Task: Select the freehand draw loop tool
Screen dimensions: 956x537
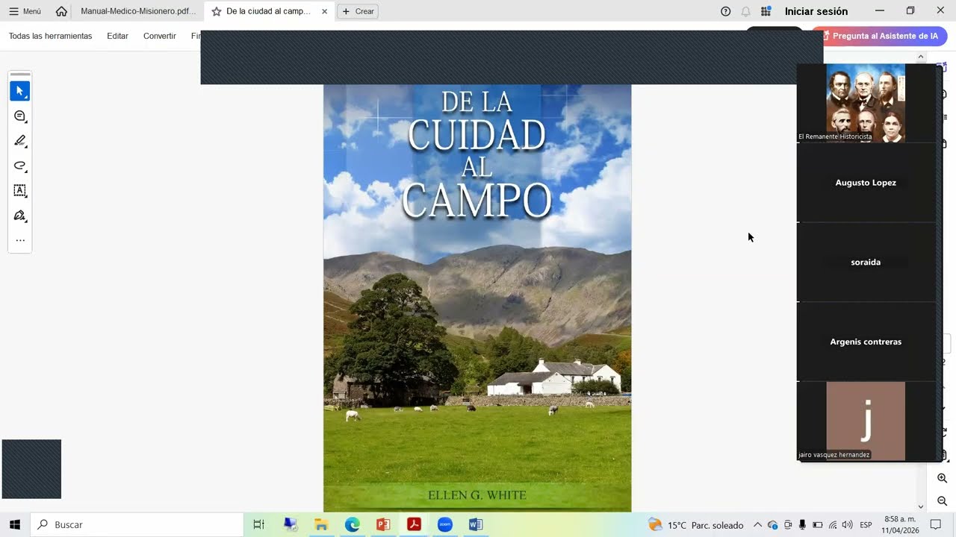Action: (x=20, y=166)
